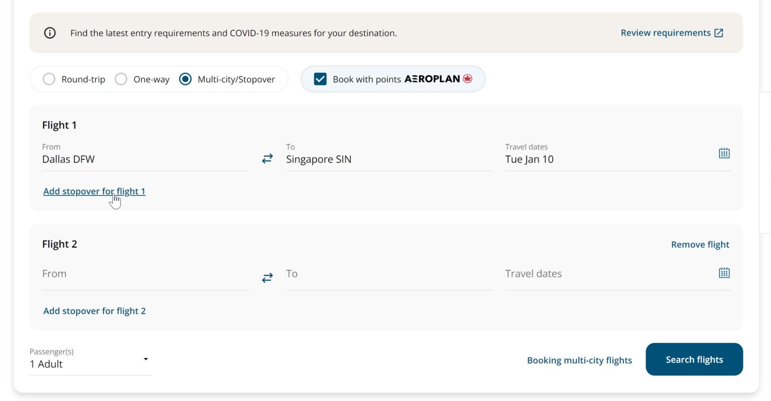Image resolution: width=771 pixels, height=401 pixels.
Task: Click Add stopover for flight 2
Action: point(94,311)
